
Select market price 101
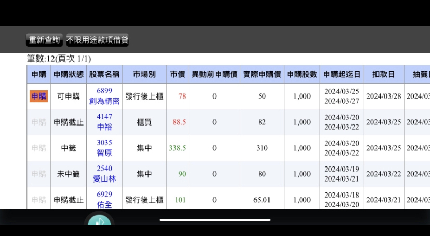[x=180, y=200]
